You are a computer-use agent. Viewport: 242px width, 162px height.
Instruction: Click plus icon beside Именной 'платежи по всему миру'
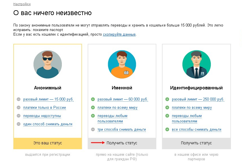[93, 108]
